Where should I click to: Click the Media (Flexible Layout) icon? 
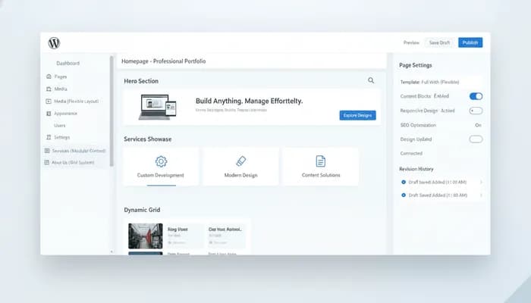pyautogui.click(x=49, y=101)
